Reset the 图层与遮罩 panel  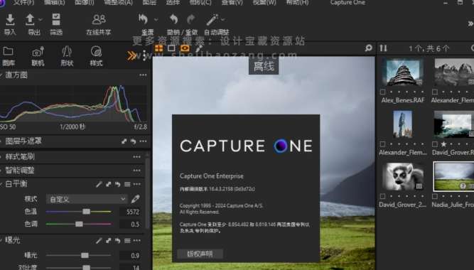[134, 141]
